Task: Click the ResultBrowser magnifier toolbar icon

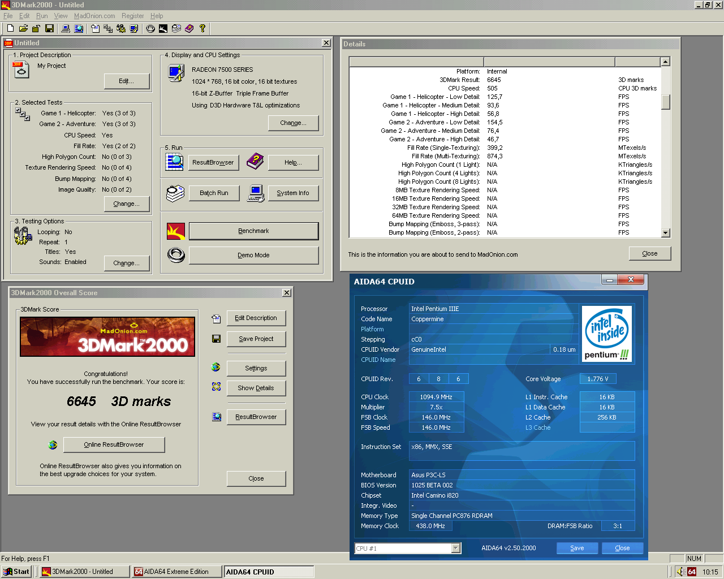Action: pyautogui.click(x=79, y=28)
